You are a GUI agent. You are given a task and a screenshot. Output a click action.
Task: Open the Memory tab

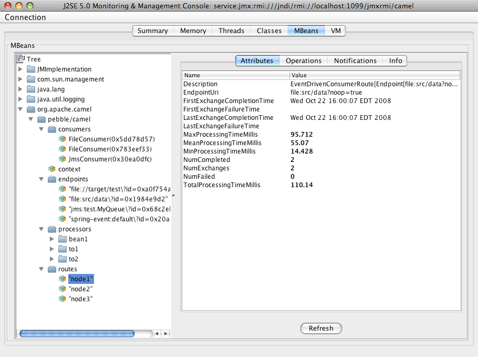click(192, 30)
